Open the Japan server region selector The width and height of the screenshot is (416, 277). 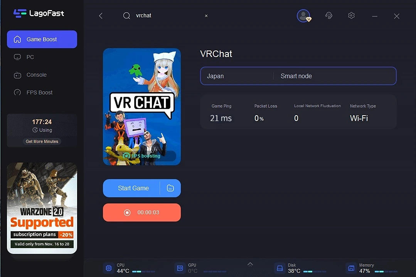[x=237, y=76]
